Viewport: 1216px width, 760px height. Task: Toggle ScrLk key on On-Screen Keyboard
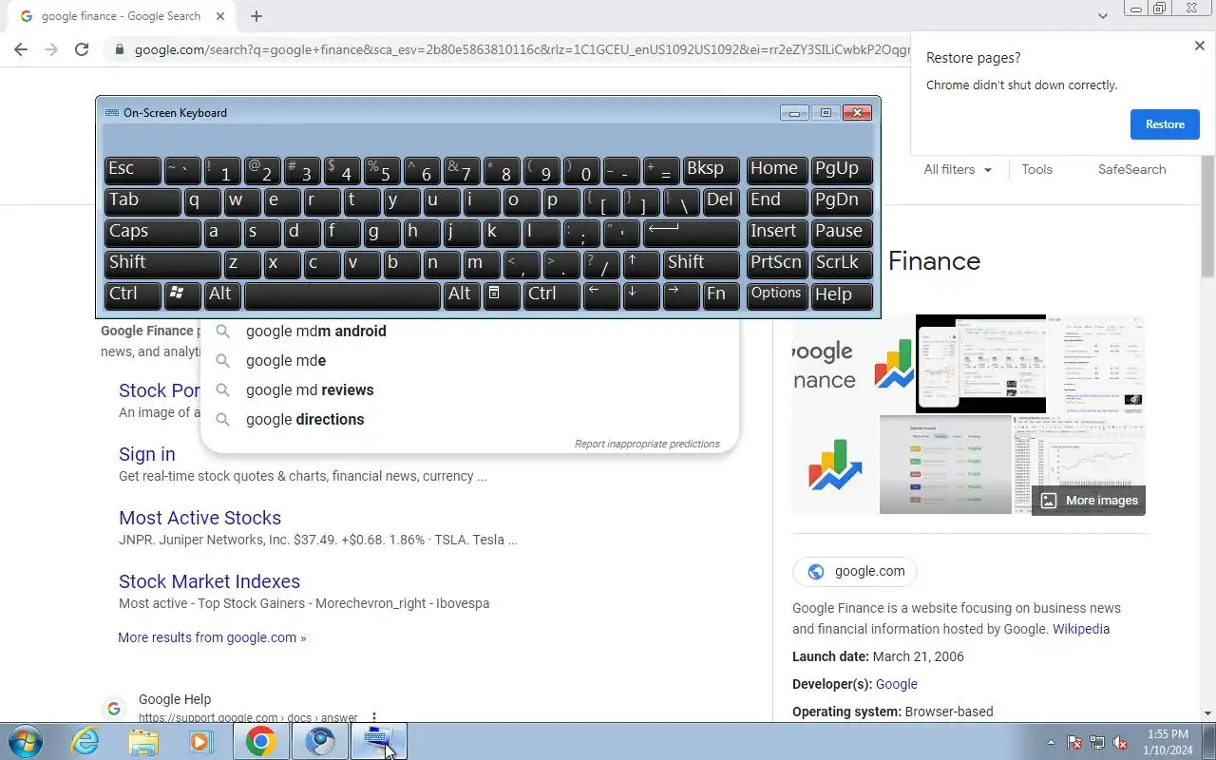pos(842,264)
